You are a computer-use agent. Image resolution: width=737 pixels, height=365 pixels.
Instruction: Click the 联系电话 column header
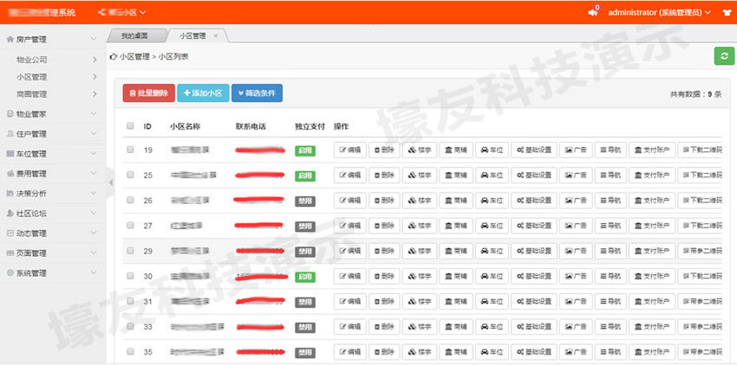[x=251, y=126]
